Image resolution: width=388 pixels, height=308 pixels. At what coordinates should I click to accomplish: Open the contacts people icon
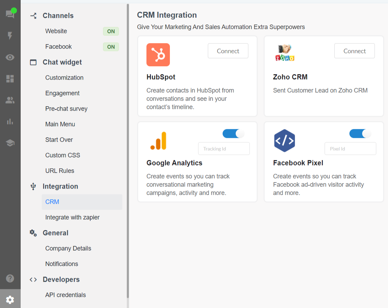click(10, 100)
